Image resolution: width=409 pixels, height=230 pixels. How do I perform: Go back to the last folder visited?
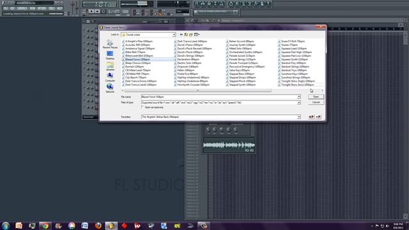click(181, 34)
